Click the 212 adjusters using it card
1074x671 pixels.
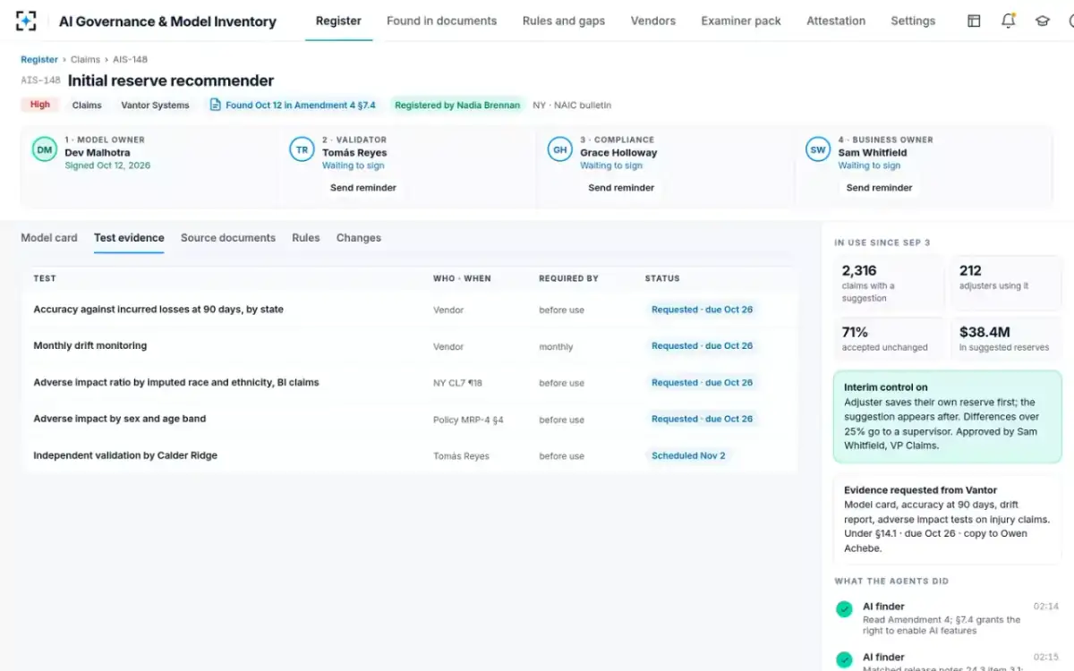pyautogui.click(x=1006, y=283)
